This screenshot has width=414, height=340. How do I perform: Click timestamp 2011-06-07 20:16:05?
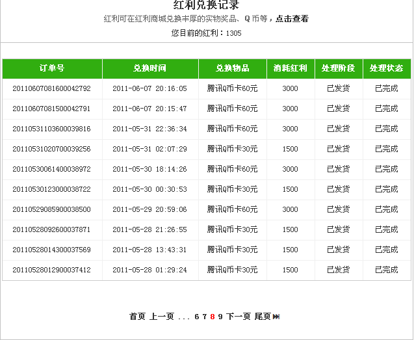coord(149,88)
